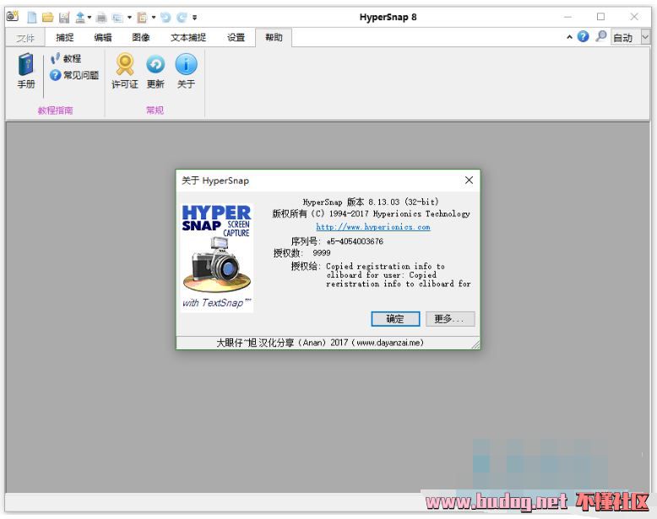Expand the 自动 zoom dropdown
657x519 pixels.
pyautogui.click(x=645, y=37)
